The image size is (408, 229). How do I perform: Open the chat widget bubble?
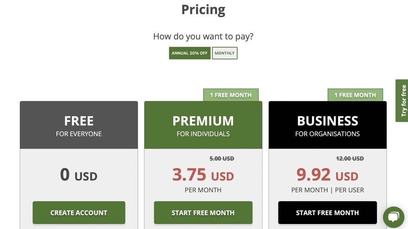coord(393,217)
